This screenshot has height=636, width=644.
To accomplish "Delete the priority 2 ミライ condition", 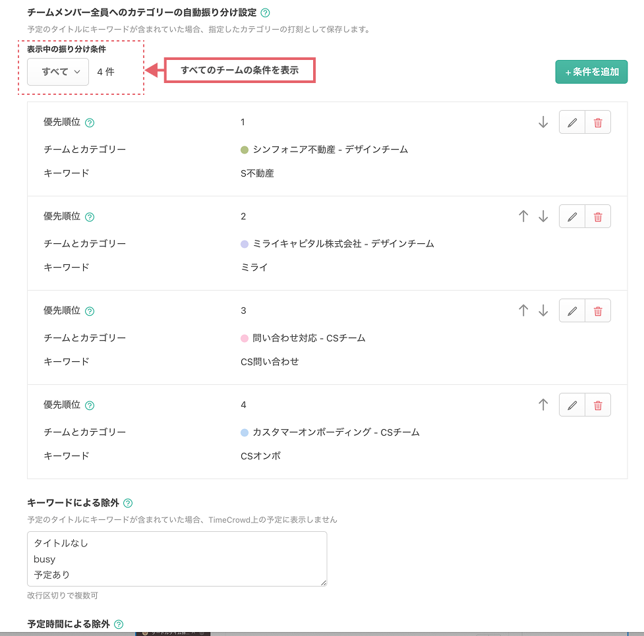I will point(598,217).
